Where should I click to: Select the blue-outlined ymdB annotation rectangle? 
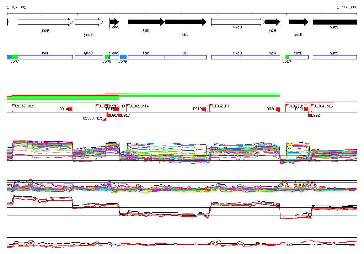(89, 57)
